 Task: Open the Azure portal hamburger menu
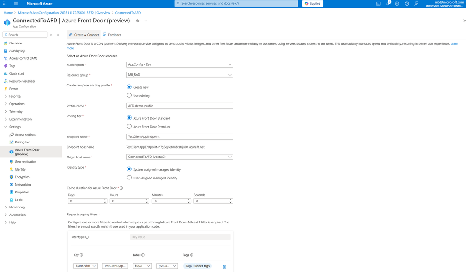(x=16, y=4)
